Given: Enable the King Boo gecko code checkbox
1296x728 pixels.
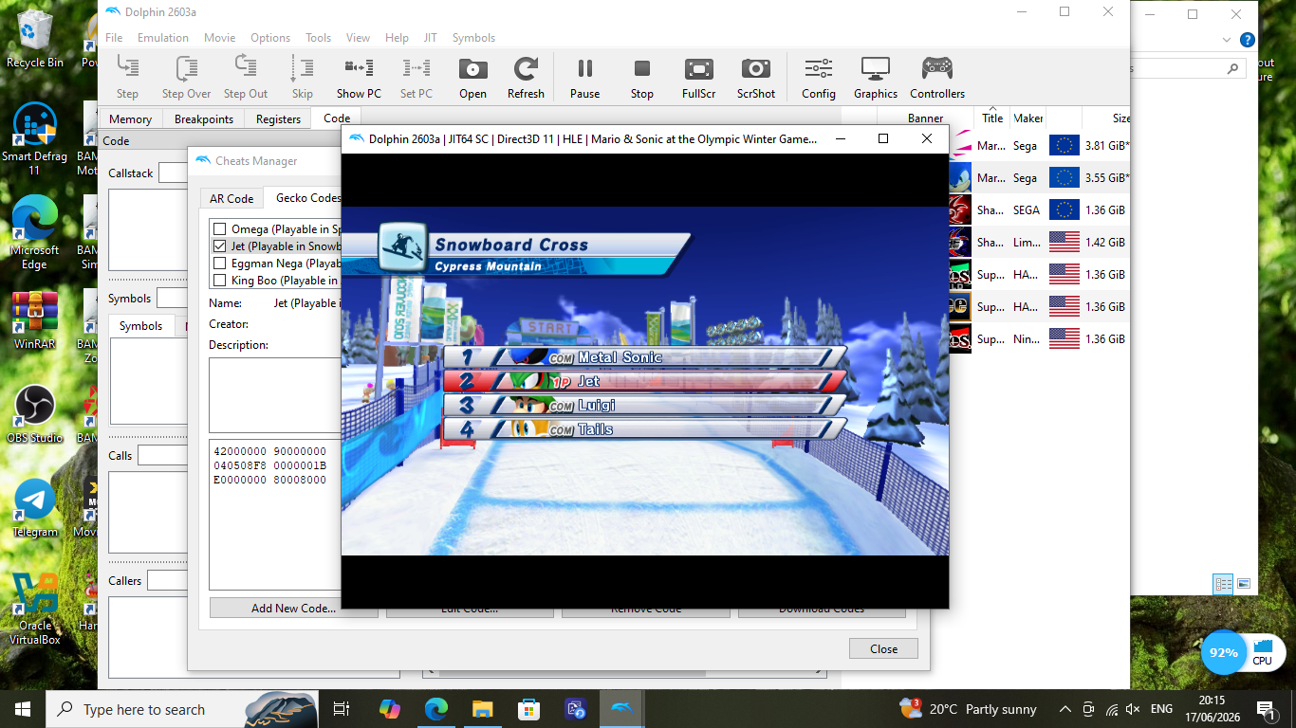Looking at the screenshot, I should point(220,281).
